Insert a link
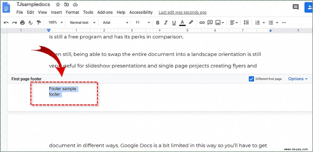 (202, 23)
